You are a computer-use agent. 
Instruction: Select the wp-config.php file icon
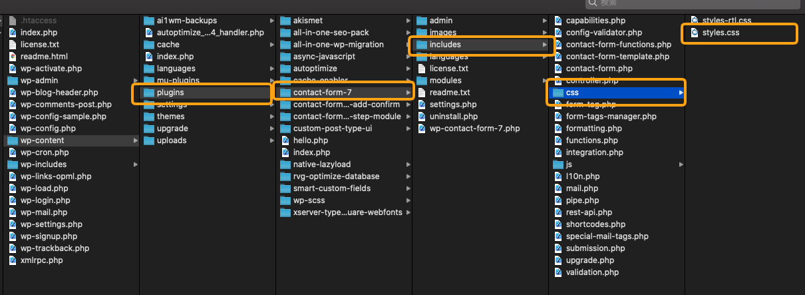click(13, 129)
